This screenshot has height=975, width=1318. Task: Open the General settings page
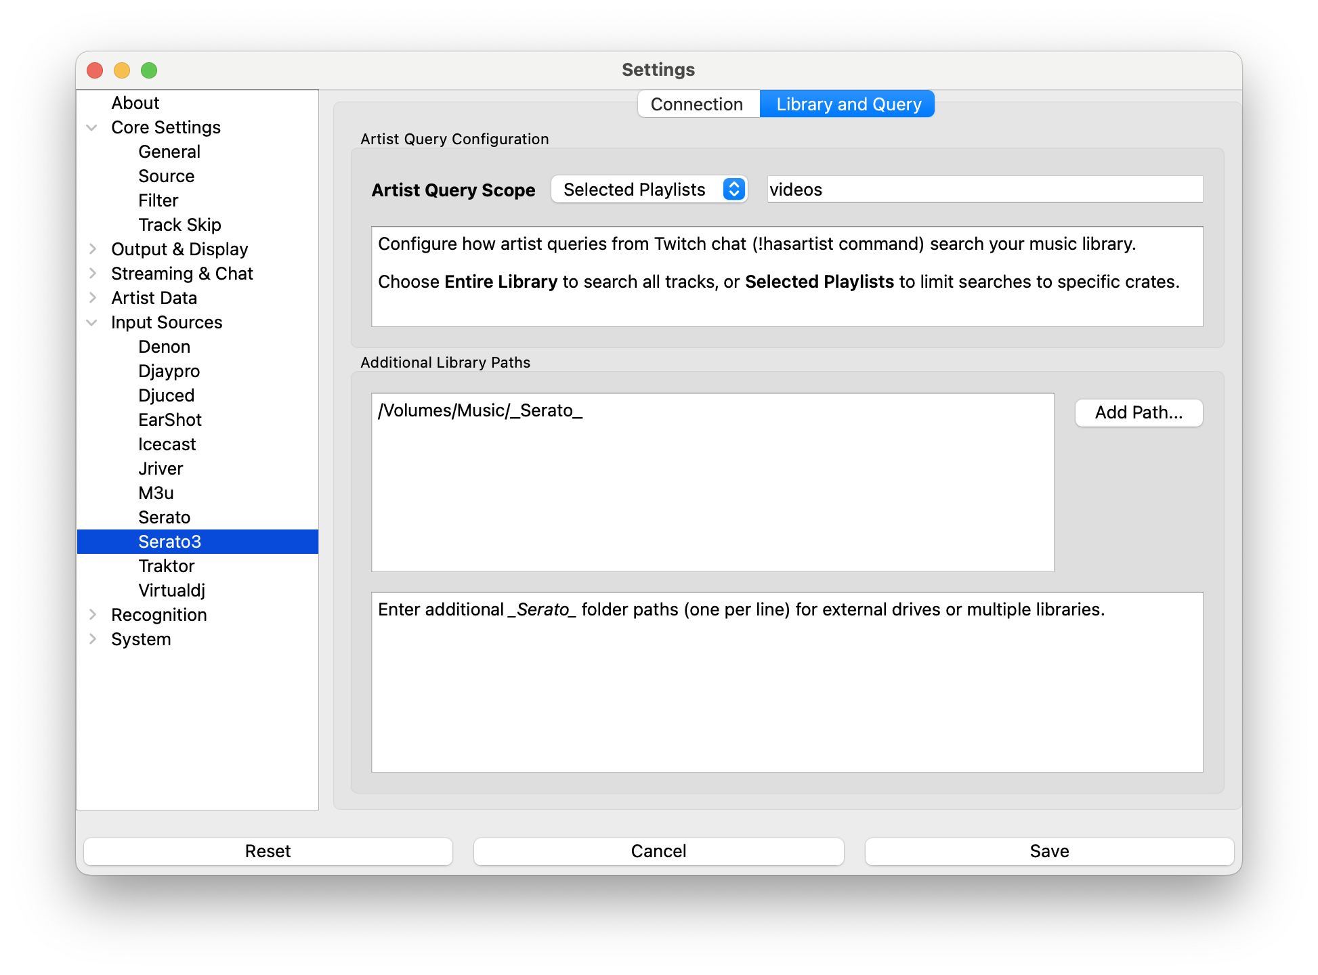pos(169,152)
